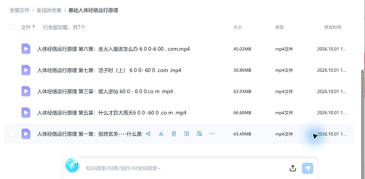Navigate to 金加洲全套 folder breadcrumb
Viewport: 365px width, 179px height.
[x=49, y=10]
